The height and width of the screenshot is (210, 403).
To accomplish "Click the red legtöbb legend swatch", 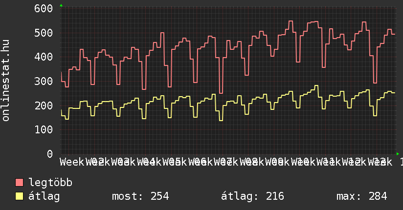I will point(20,183).
